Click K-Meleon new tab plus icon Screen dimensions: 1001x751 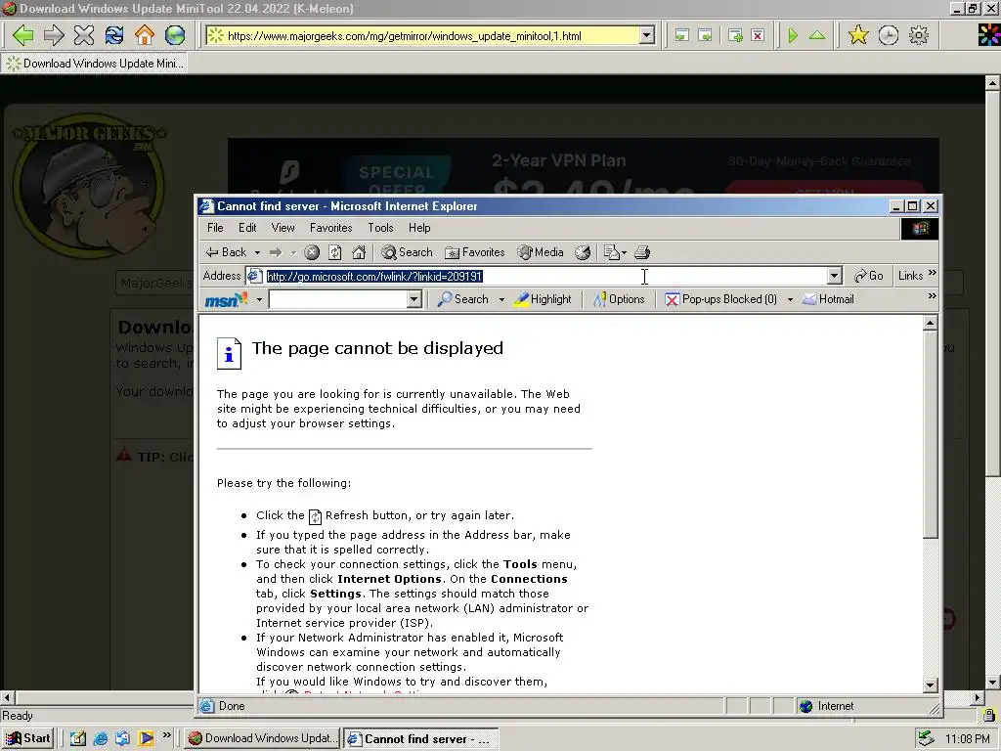pyautogui.click(x=735, y=35)
